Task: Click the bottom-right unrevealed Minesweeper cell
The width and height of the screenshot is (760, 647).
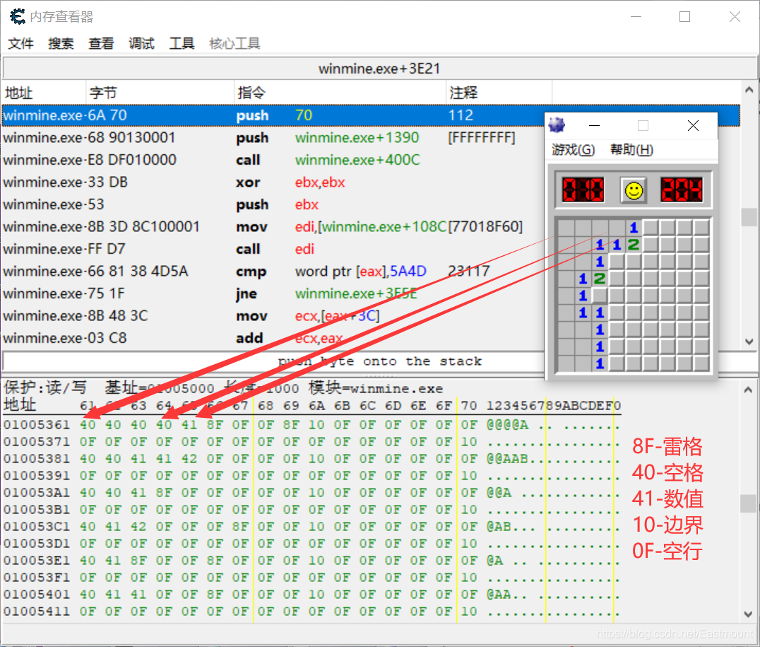Action: coord(701,363)
